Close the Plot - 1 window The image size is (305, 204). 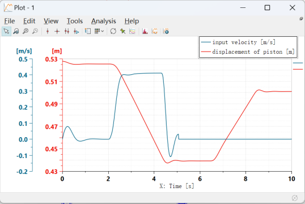(x=293, y=8)
